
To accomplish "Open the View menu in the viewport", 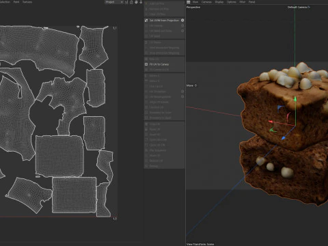I will point(195,2).
